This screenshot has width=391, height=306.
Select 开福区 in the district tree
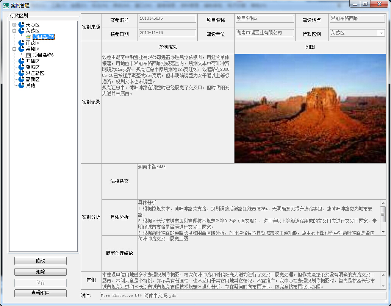[33, 61]
